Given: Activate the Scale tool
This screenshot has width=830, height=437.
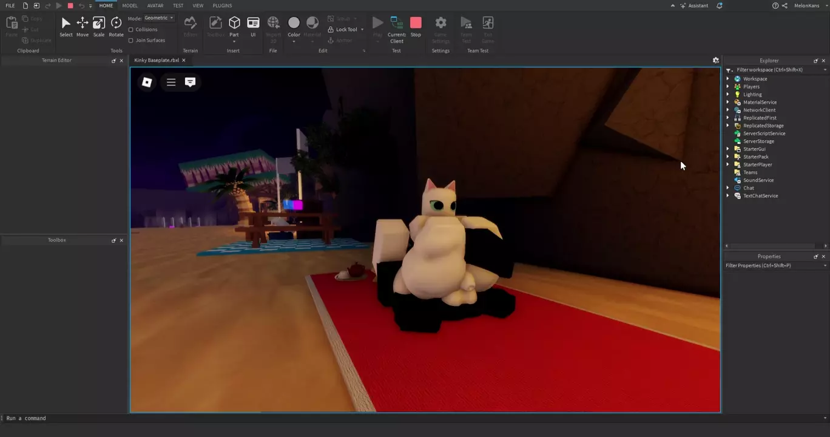Looking at the screenshot, I should click(x=99, y=27).
